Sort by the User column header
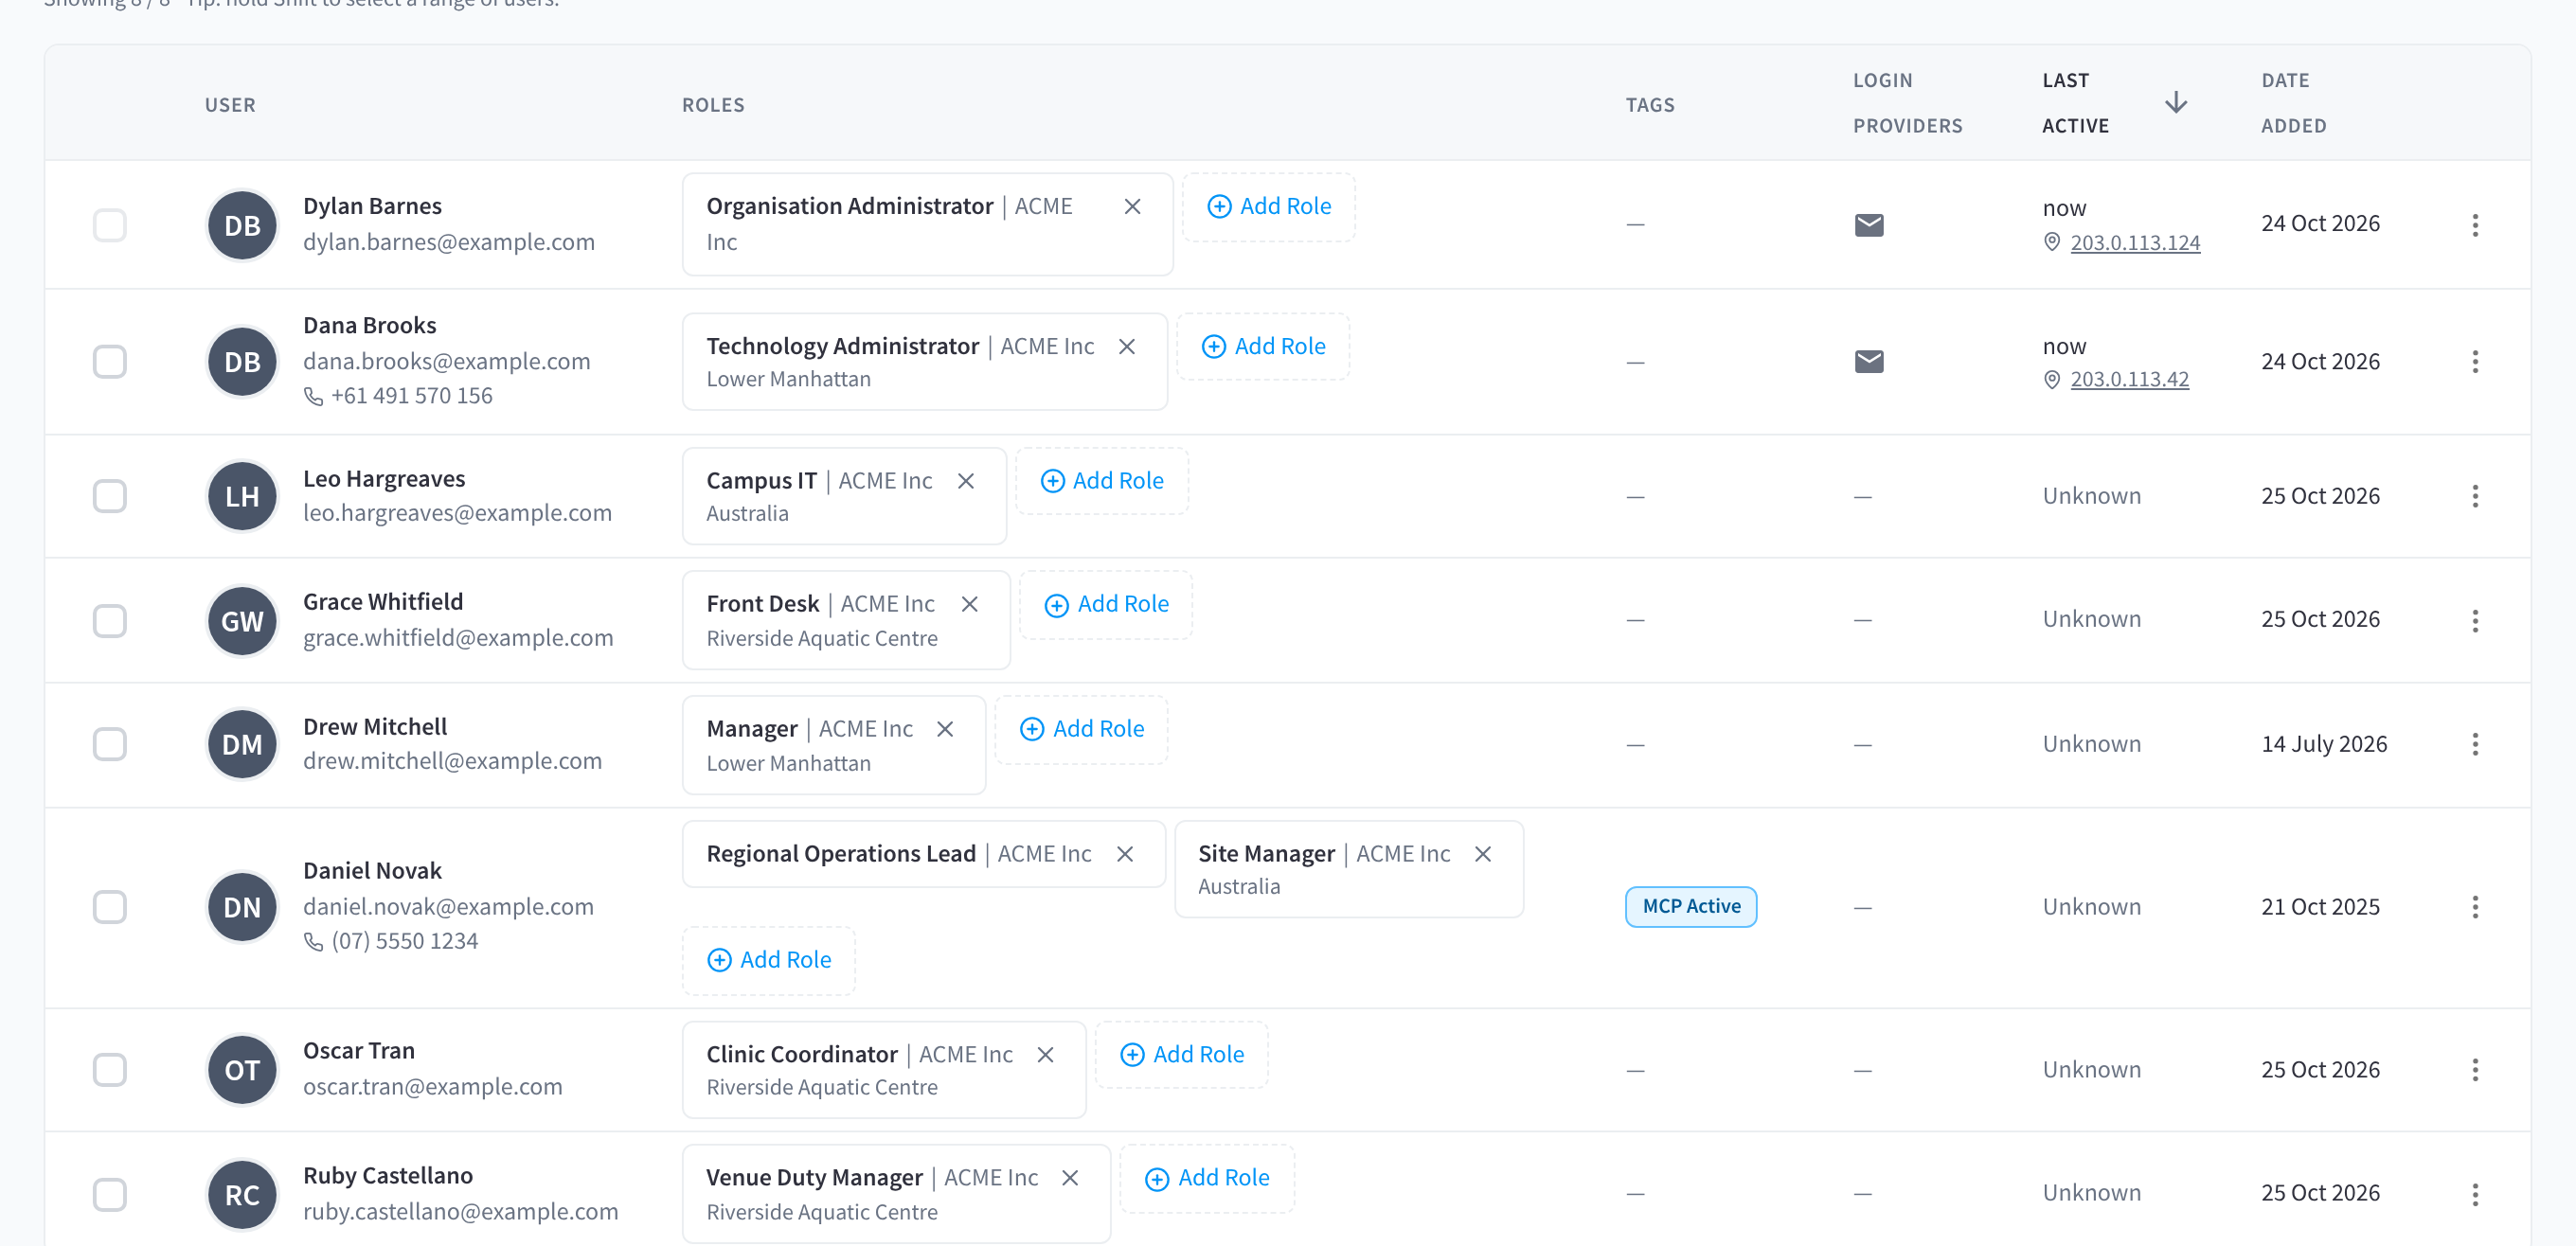The image size is (2576, 1246). [230, 105]
